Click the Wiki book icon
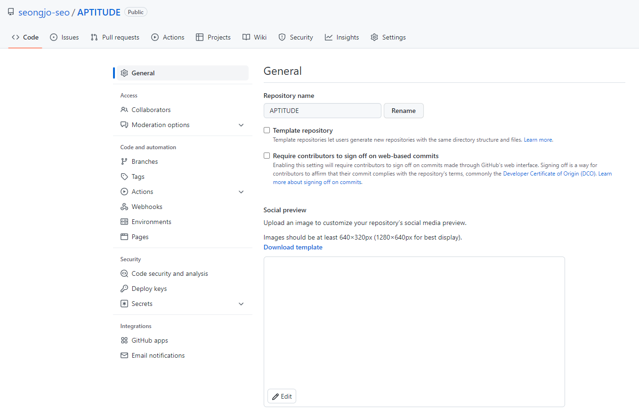 (x=246, y=37)
